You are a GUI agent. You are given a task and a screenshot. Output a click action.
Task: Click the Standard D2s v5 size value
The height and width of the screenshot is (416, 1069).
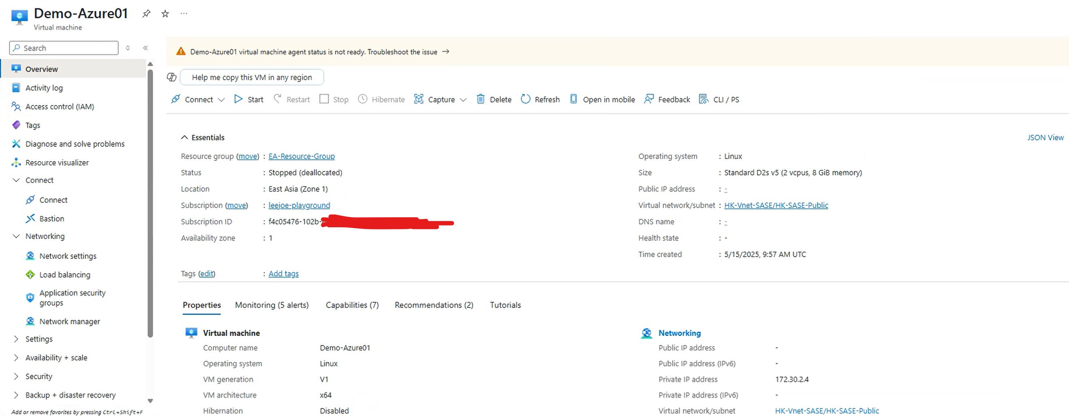tap(793, 173)
